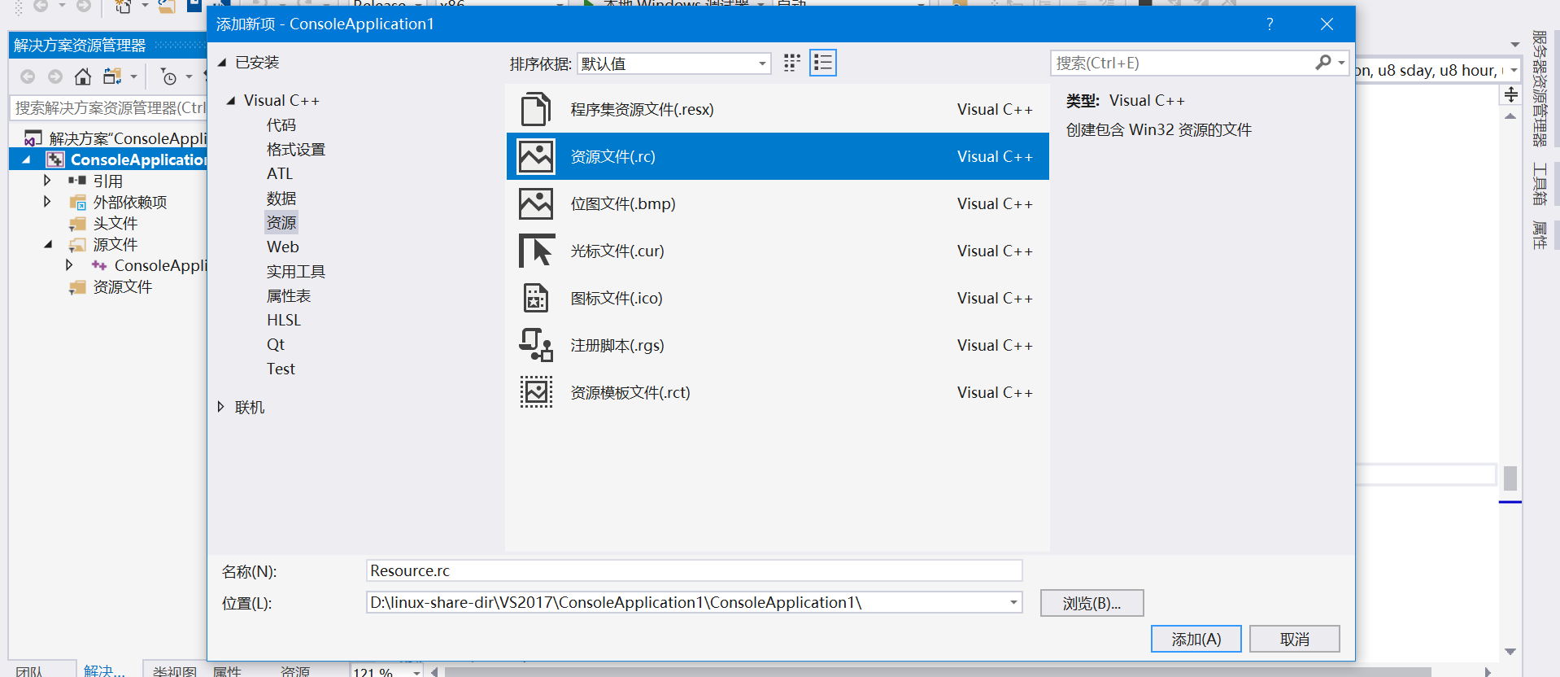The height and width of the screenshot is (677, 1560).
Task: Open the 服务器资源管理器 side tab
Action: (1540, 88)
